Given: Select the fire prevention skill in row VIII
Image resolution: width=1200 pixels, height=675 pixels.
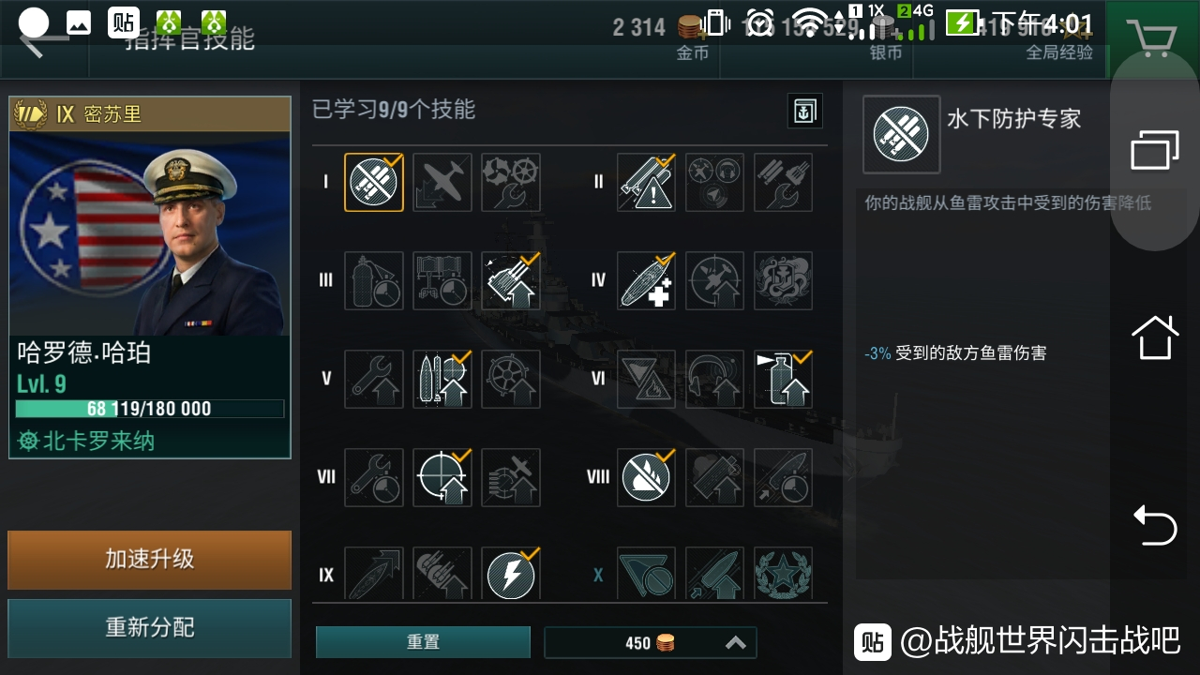Looking at the screenshot, I should coord(647,477).
